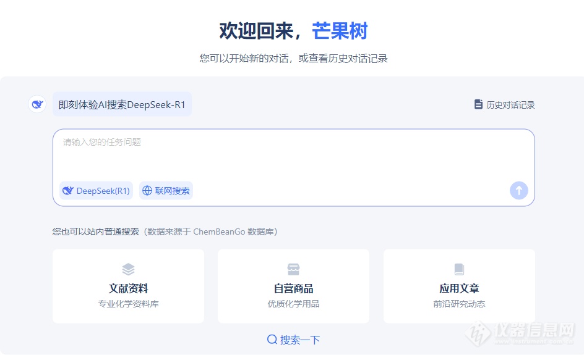Click the magnifier icon beside 搜索一下
This screenshot has height=355, width=584.
[272, 340]
